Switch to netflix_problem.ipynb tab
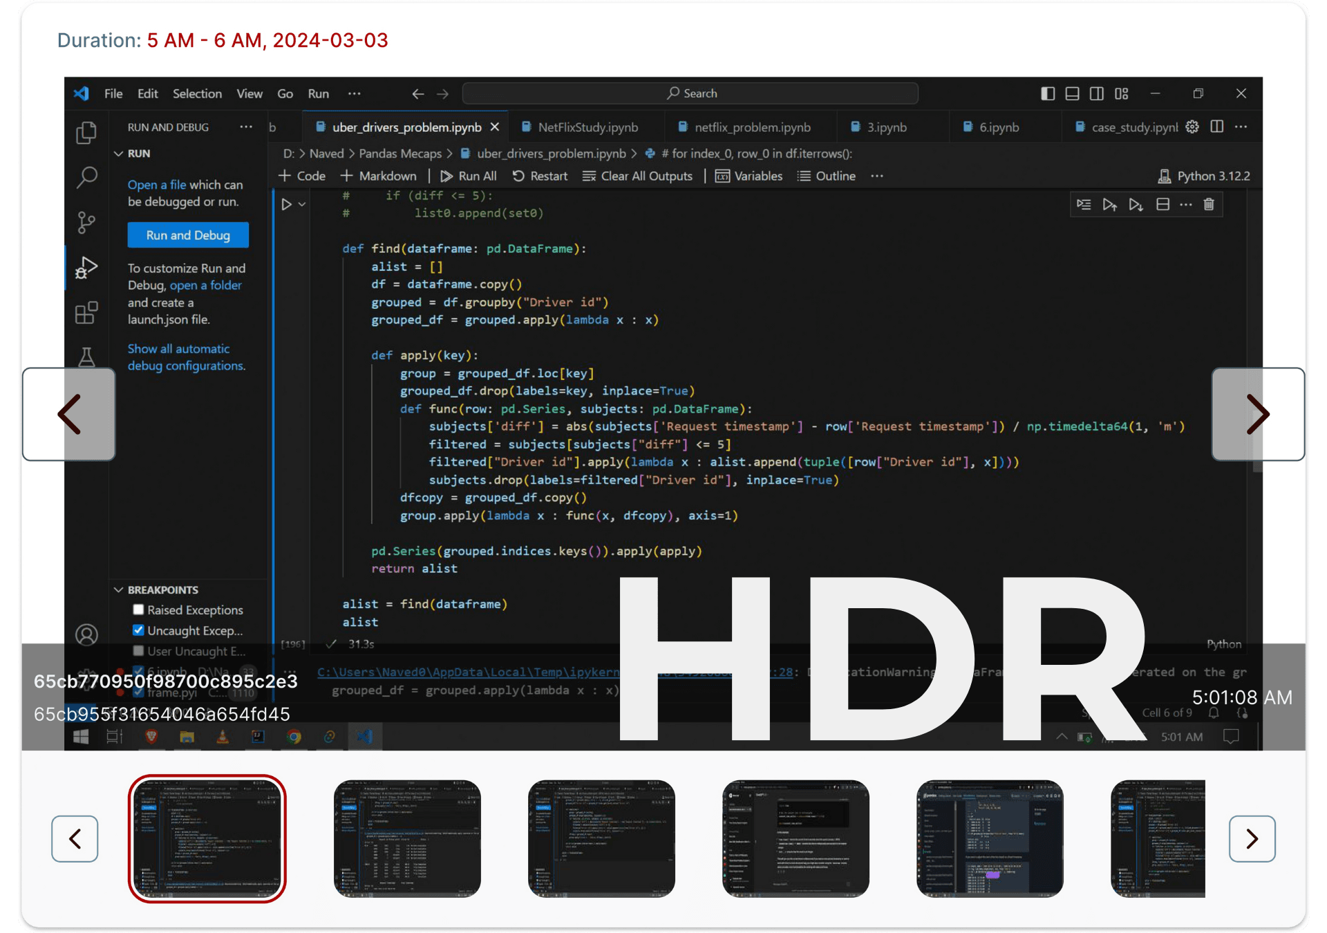 [x=751, y=127]
